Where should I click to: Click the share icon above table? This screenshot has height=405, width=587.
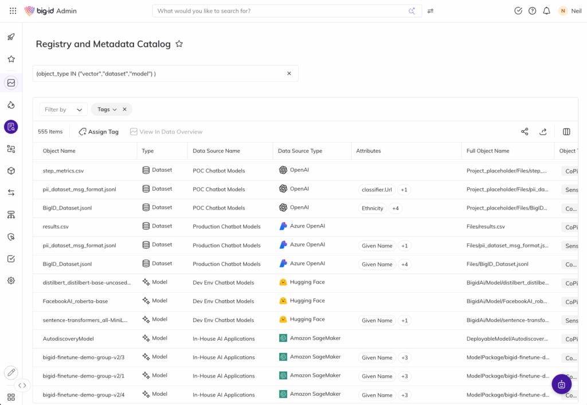525,132
